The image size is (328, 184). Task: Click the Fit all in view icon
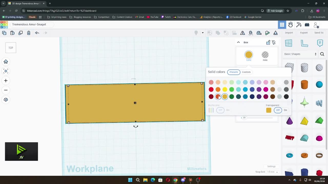pyautogui.click(x=6, y=71)
